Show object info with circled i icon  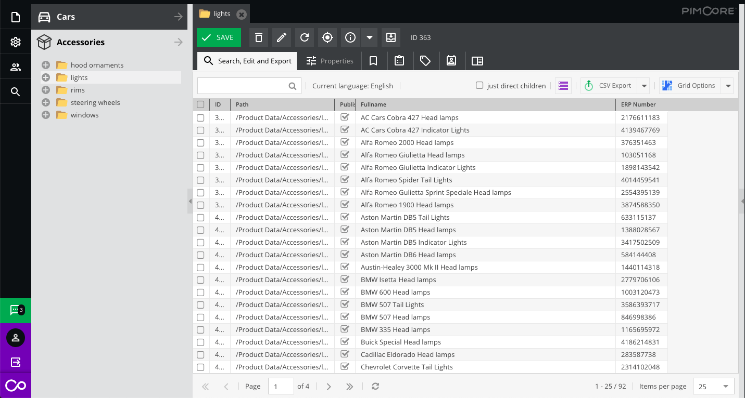350,37
